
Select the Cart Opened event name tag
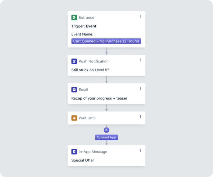coord(106,41)
